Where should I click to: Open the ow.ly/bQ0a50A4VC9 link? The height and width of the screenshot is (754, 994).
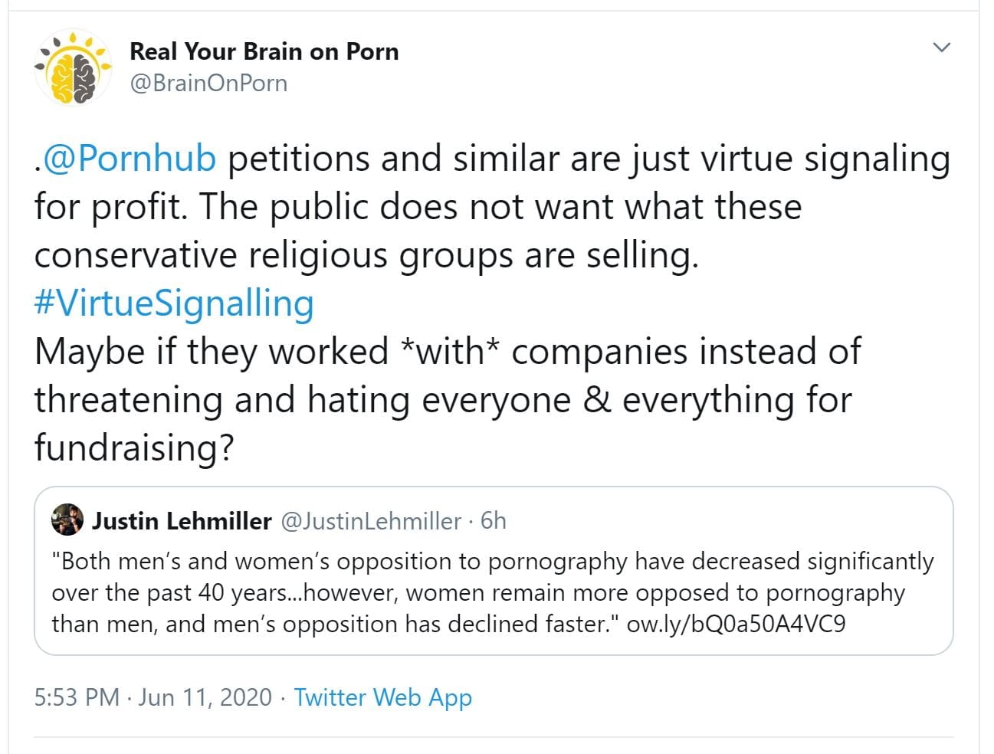pyautogui.click(x=736, y=624)
